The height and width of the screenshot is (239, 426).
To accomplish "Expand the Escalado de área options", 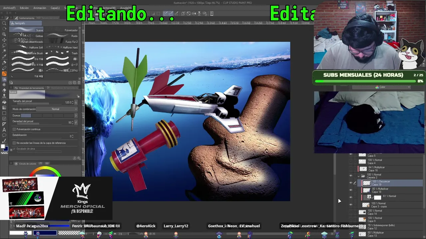I will [x=11, y=150].
